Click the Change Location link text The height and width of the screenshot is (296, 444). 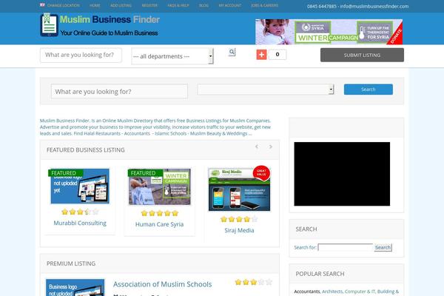tap(64, 5)
